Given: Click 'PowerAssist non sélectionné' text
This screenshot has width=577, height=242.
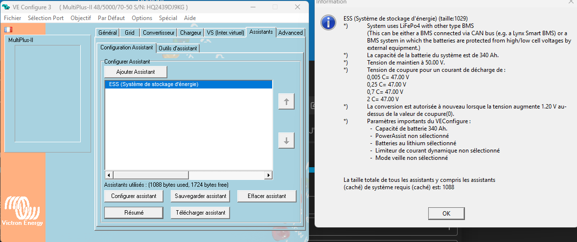Looking at the screenshot, I should pyautogui.click(x=412, y=136).
